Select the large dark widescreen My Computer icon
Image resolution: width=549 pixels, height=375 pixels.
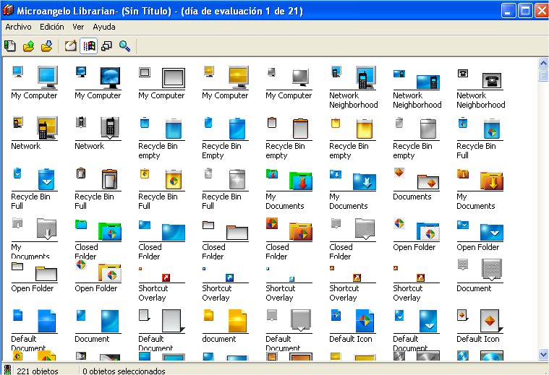110,77
